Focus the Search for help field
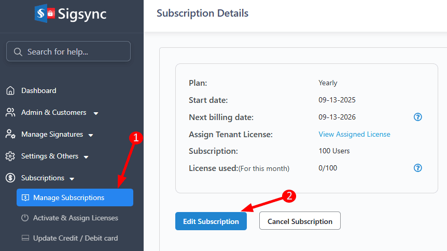Image resolution: width=447 pixels, height=251 pixels. 73,51
